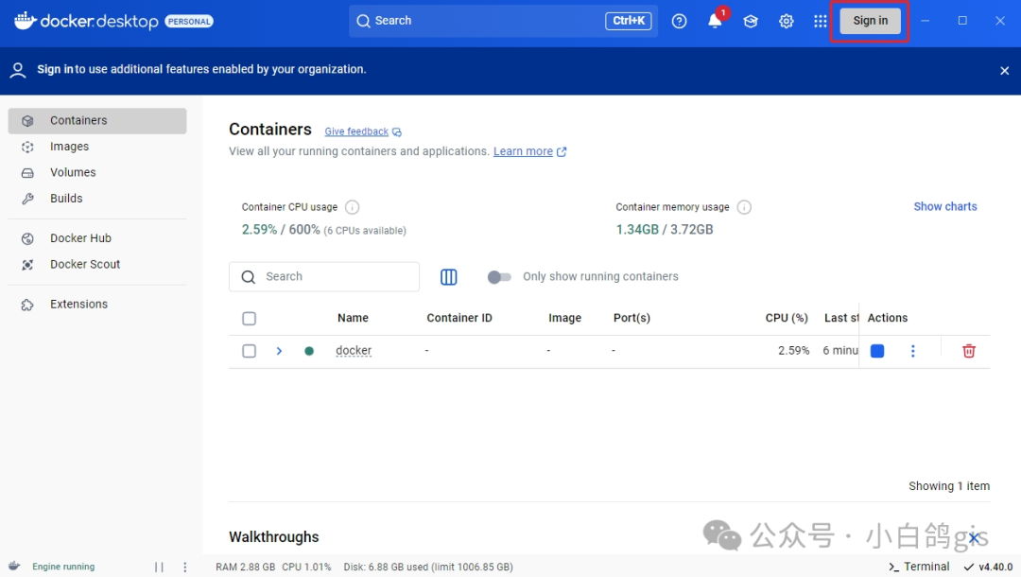The width and height of the screenshot is (1021, 577).
Task: Click the PERSONAL plan badge
Action: point(189,22)
